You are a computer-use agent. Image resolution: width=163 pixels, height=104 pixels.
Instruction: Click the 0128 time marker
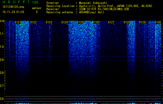pos(127,22)
